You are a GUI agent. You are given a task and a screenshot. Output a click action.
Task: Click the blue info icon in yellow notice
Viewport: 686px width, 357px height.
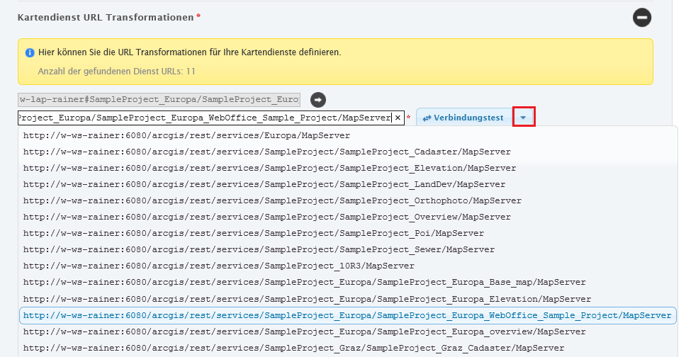30,53
